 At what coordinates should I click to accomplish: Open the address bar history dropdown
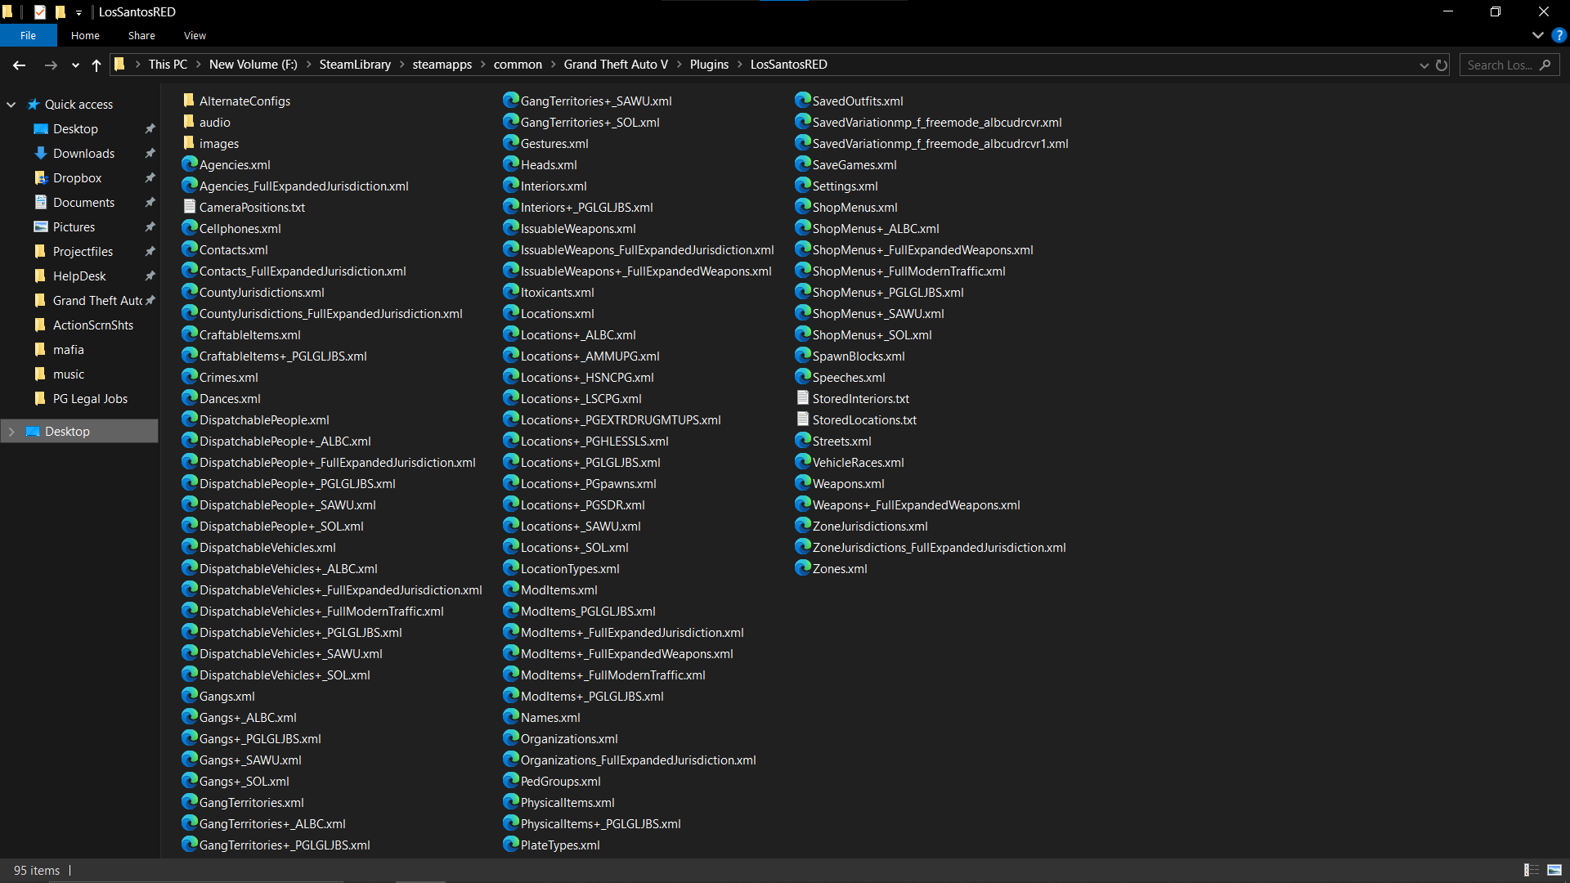1424,65
